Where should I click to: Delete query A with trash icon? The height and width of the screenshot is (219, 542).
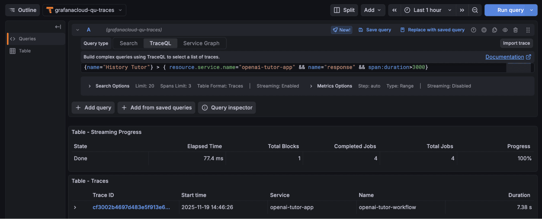pos(516,30)
